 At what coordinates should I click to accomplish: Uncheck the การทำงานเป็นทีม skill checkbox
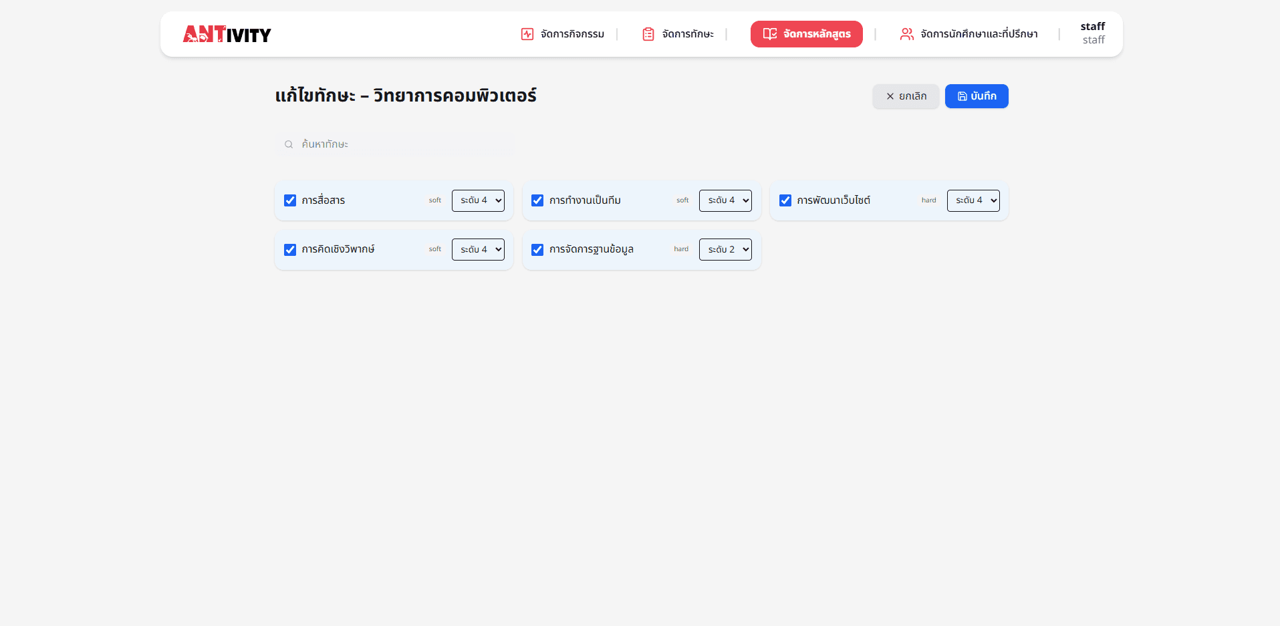pos(537,200)
